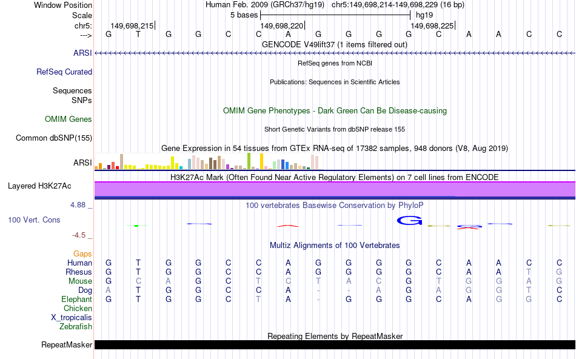Open the 100 Vert. Cons track label
The height and width of the screenshot is (359, 576).
34,220
